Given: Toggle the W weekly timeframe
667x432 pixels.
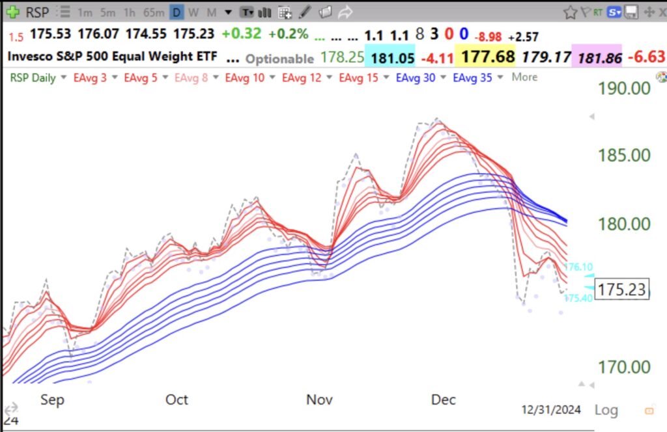Looking at the screenshot, I should (x=192, y=11).
